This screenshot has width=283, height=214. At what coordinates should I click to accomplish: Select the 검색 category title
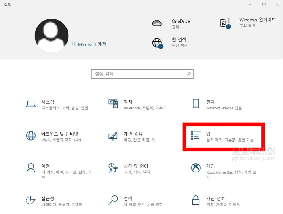pos(128,199)
